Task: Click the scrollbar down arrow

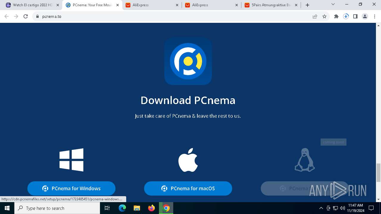Action: (x=379, y=199)
